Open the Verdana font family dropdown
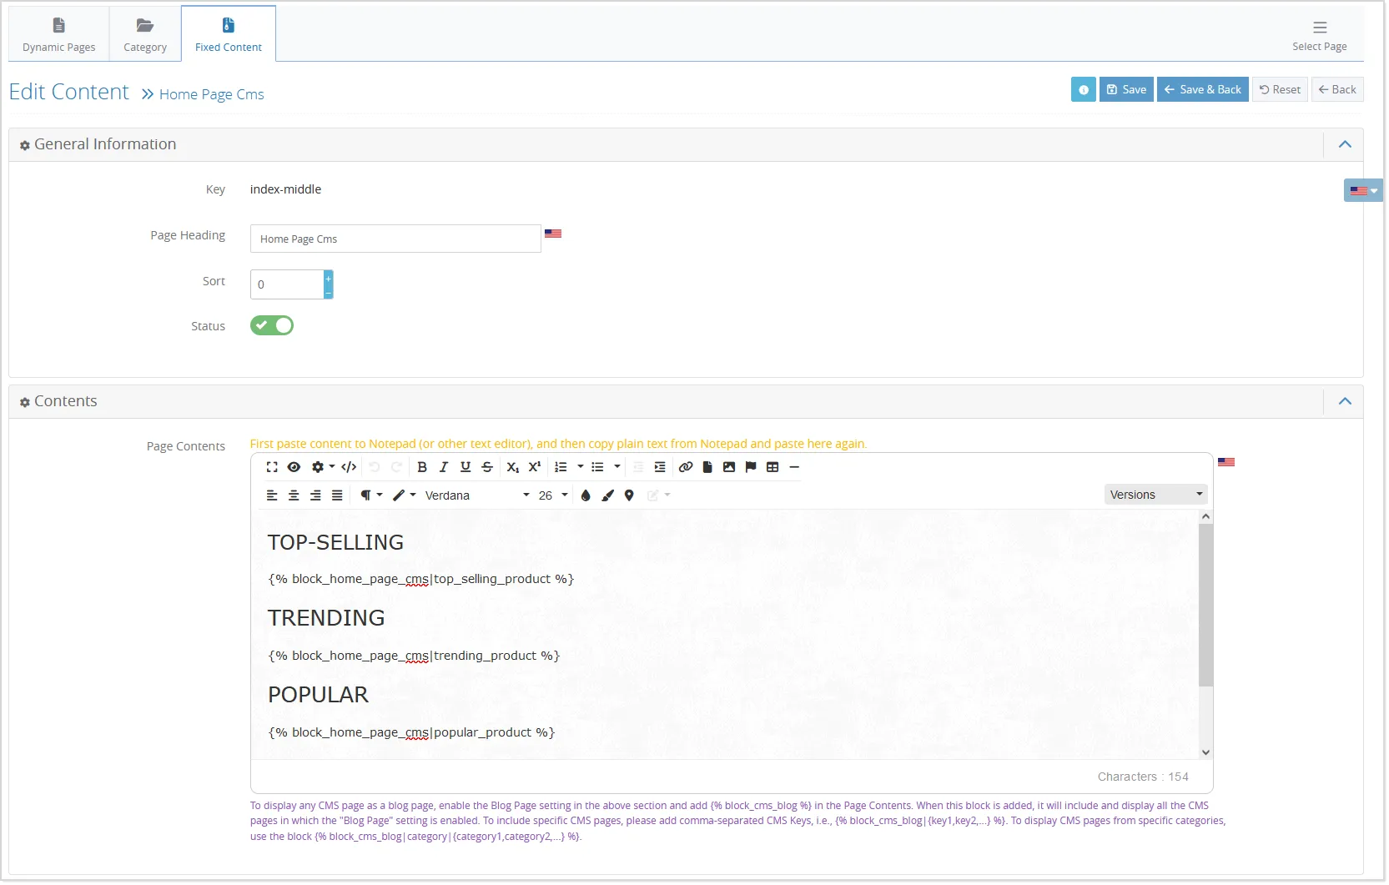1389x885 pixels. 476,496
